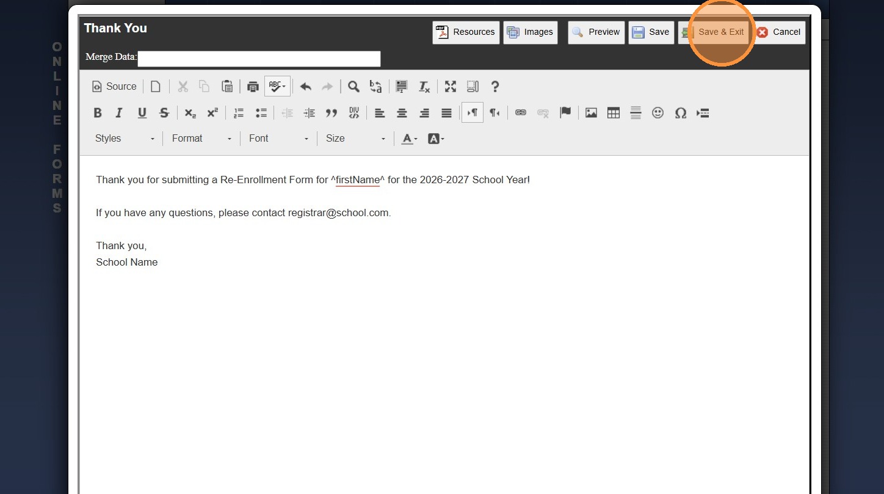This screenshot has width=884, height=494.
Task: Toggle Source code view
Action: (114, 87)
